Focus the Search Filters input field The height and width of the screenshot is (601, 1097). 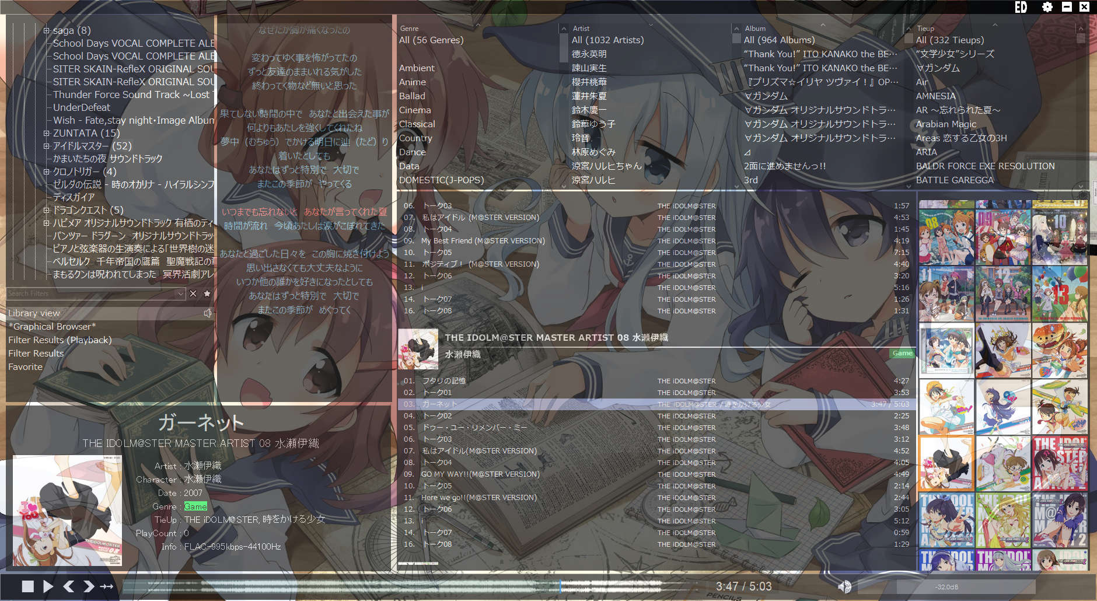click(x=91, y=293)
